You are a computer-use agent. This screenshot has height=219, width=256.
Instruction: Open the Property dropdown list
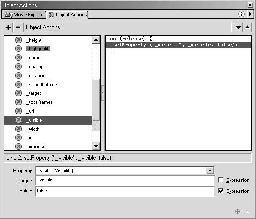point(210,171)
